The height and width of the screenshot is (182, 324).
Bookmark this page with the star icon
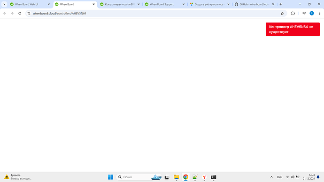pyautogui.click(x=282, y=14)
